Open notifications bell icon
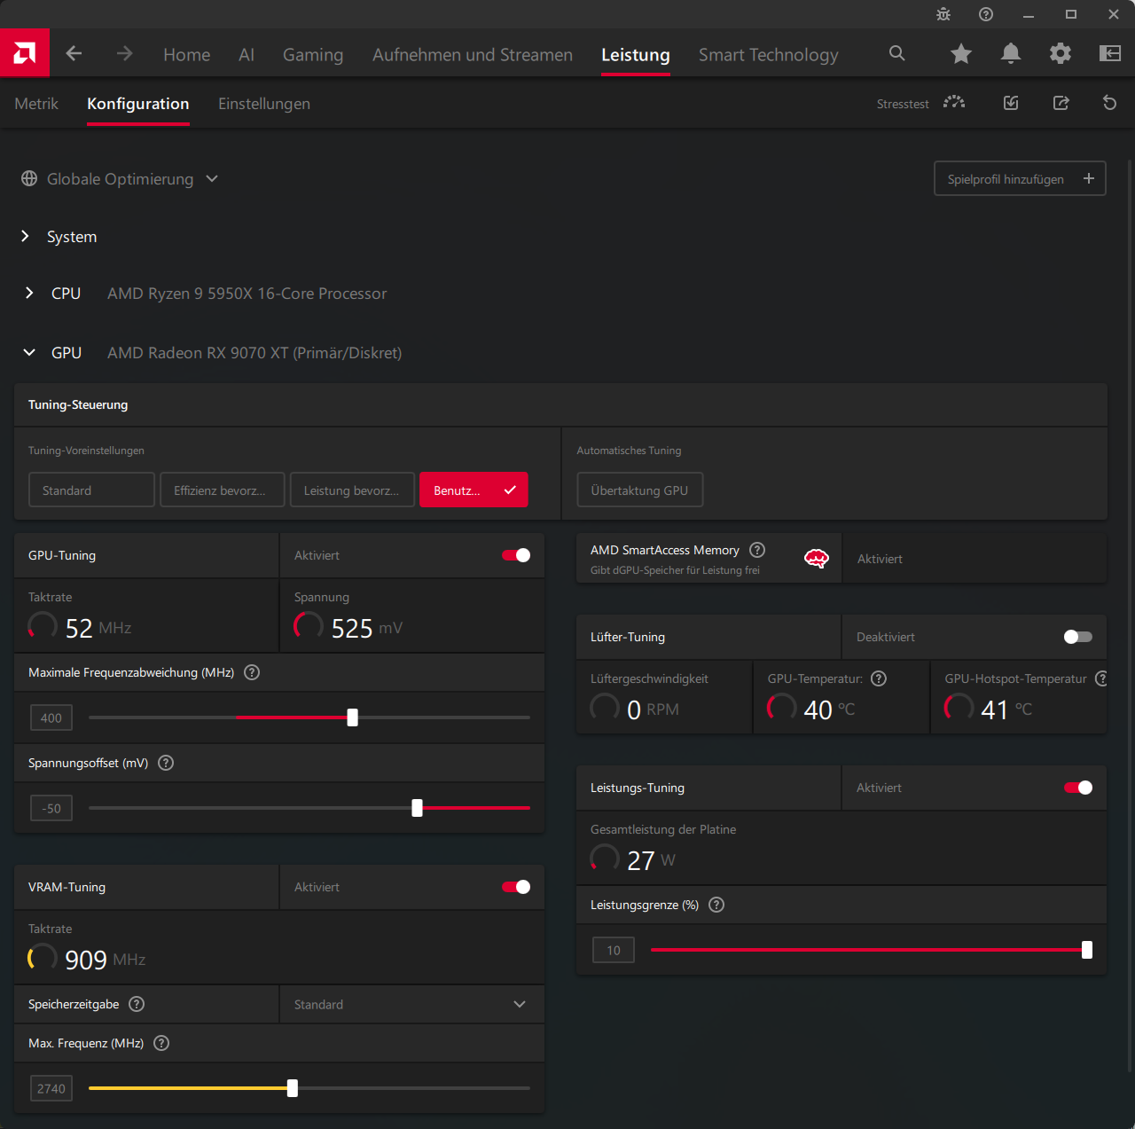 (x=1011, y=53)
